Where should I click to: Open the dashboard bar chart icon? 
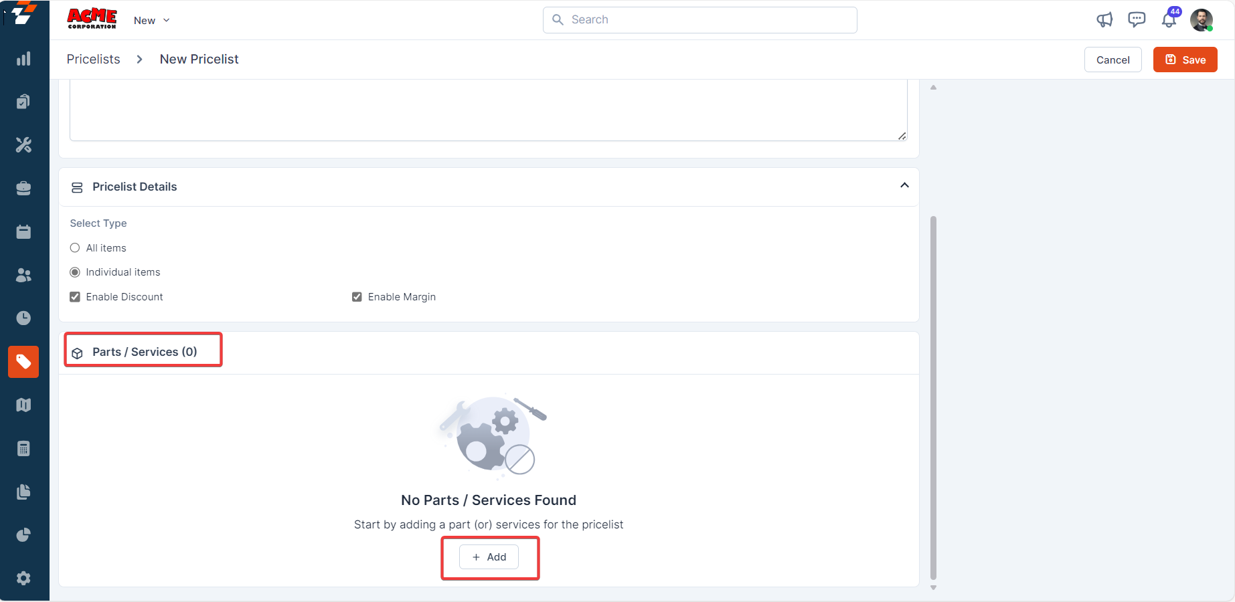[x=23, y=59]
